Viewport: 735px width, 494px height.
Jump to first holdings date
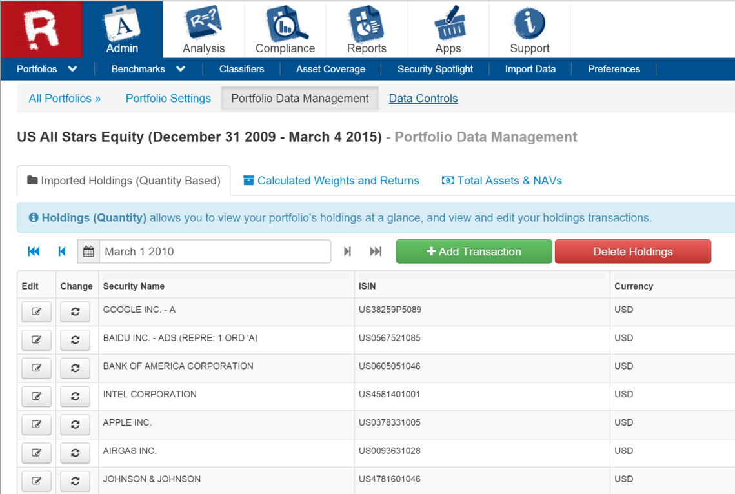tap(34, 252)
